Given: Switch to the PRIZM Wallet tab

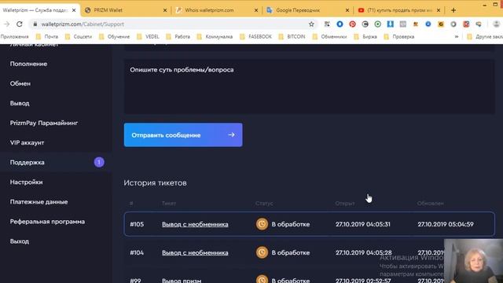Looking at the screenshot, I should point(125,10).
